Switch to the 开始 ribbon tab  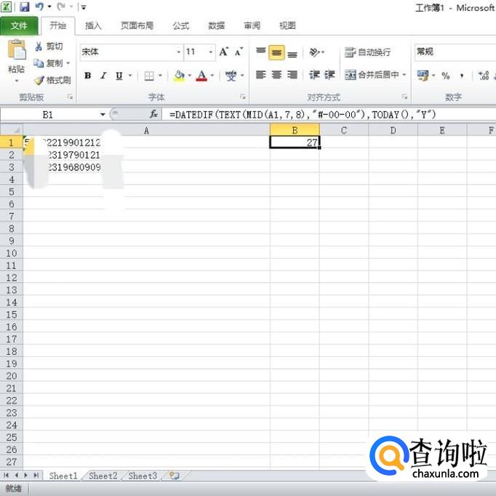coord(58,25)
